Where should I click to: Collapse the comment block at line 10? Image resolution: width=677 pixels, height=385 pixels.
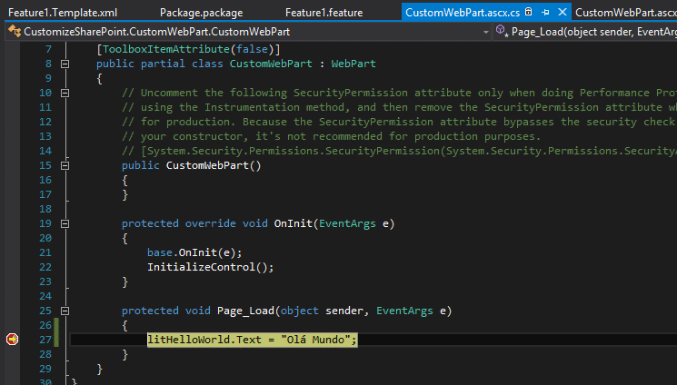click(x=65, y=93)
